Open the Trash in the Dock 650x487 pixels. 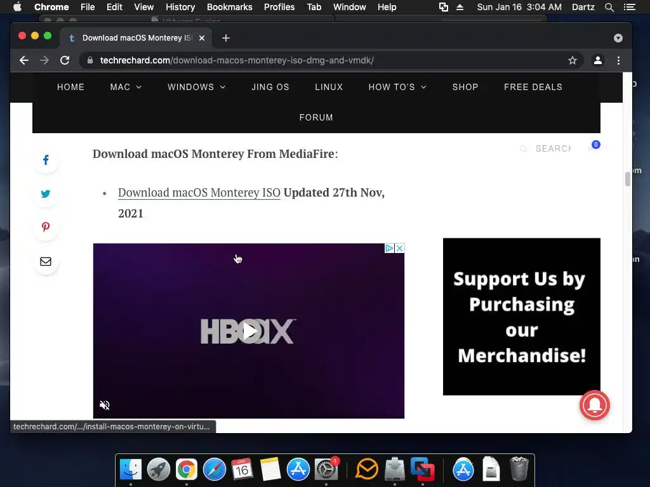tap(519, 469)
